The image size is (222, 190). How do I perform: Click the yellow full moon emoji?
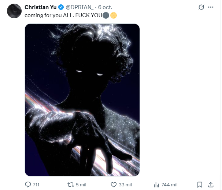coord(114,16)
